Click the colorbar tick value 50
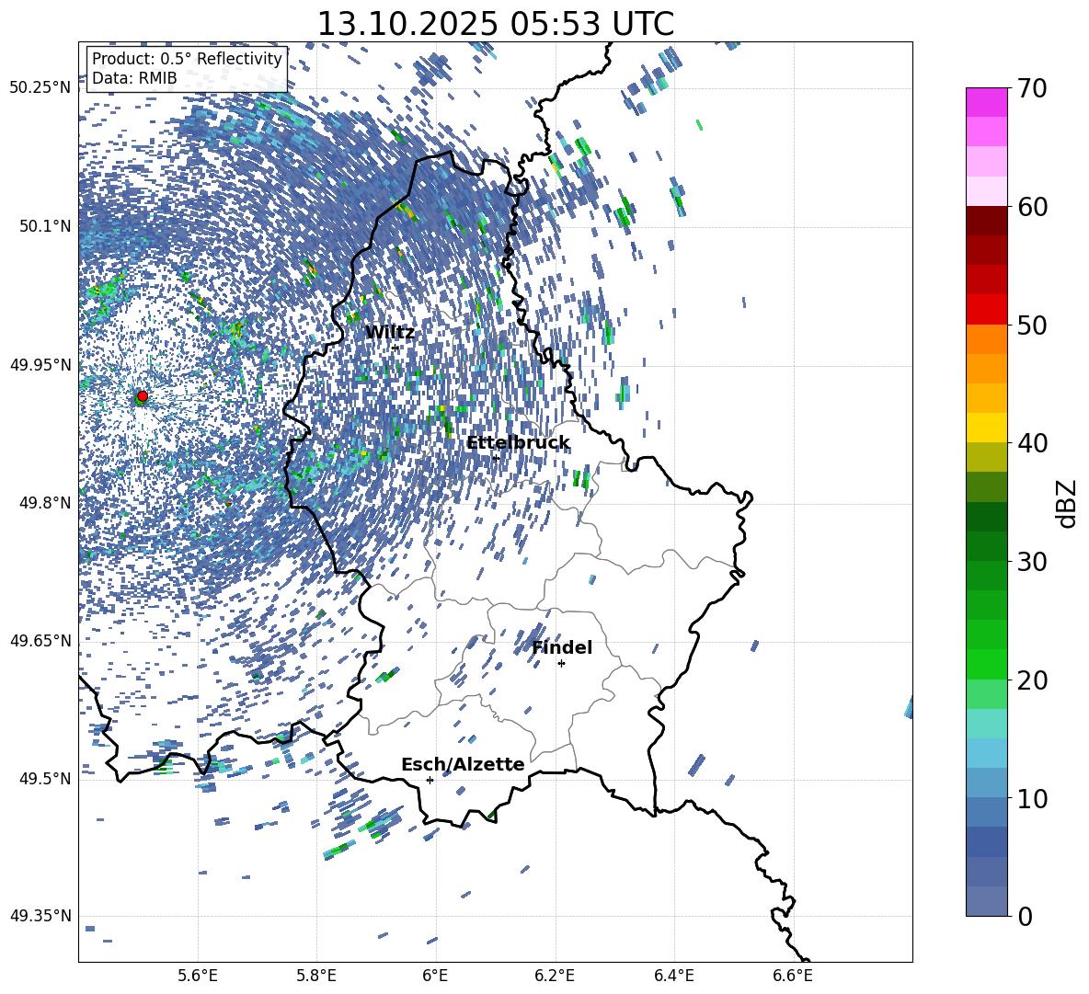 [x=1032, y=325]
